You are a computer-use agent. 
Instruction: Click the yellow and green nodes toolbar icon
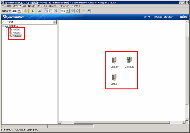84,11
